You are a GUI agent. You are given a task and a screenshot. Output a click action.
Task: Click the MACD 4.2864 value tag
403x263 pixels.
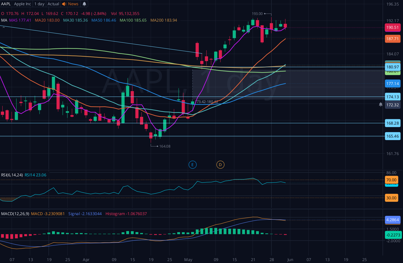393,220
